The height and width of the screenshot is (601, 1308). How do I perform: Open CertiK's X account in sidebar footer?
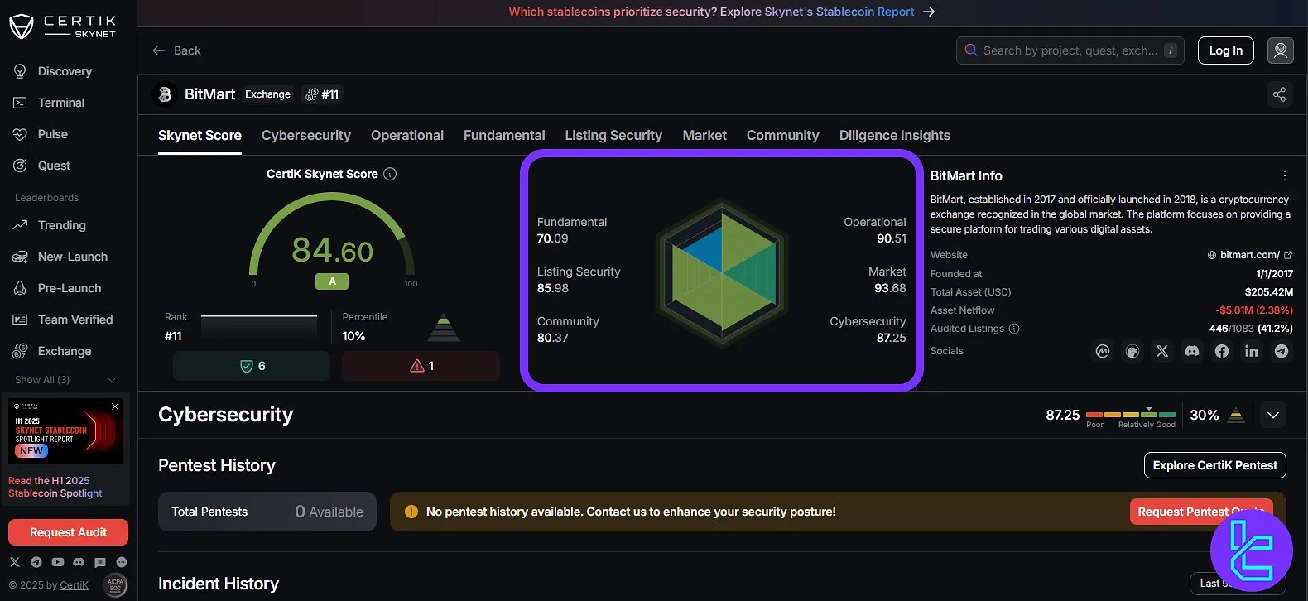tap(15, 562)
